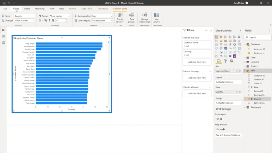Viewport: 272px width, 153px height.
Task: Select the Clustered column chart visualization
Action: 230,37
